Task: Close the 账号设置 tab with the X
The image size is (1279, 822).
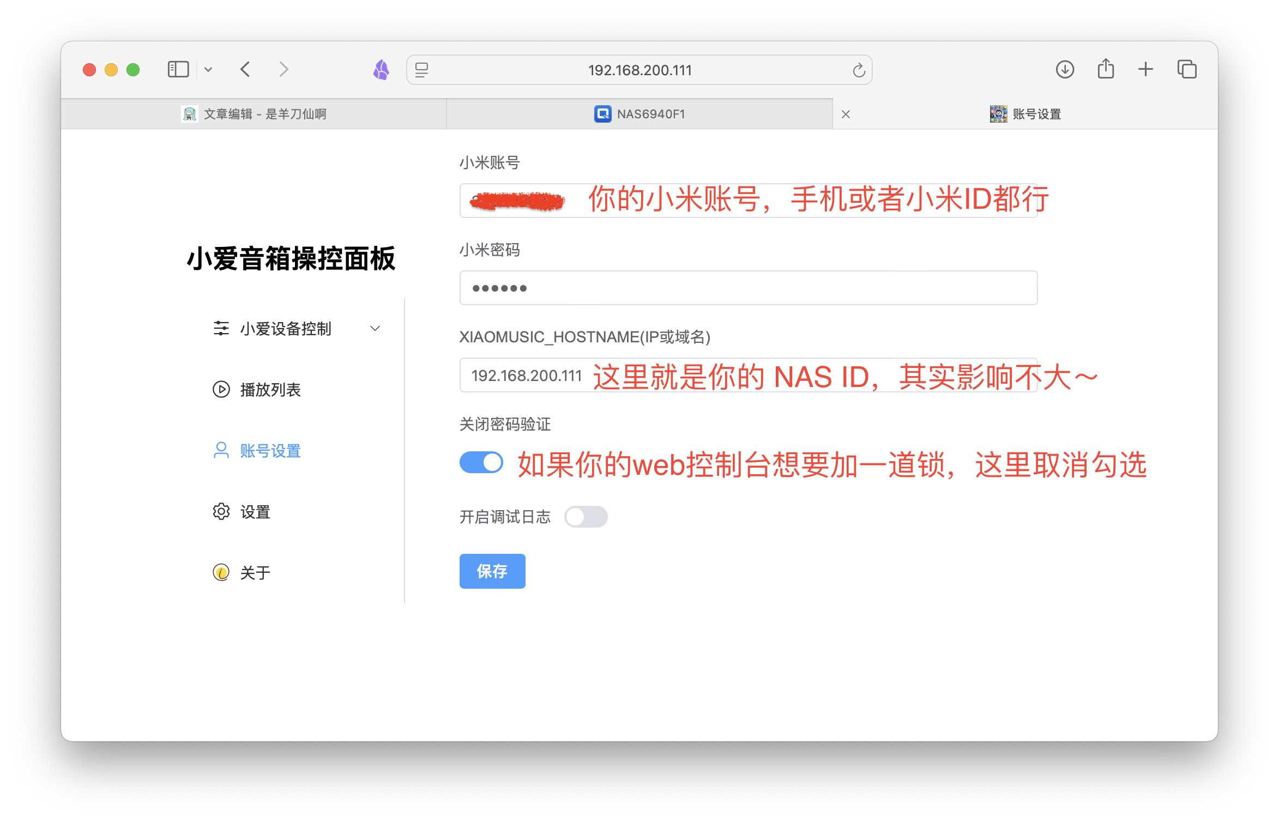Action: pyautogui.click(x=846, y=114)
